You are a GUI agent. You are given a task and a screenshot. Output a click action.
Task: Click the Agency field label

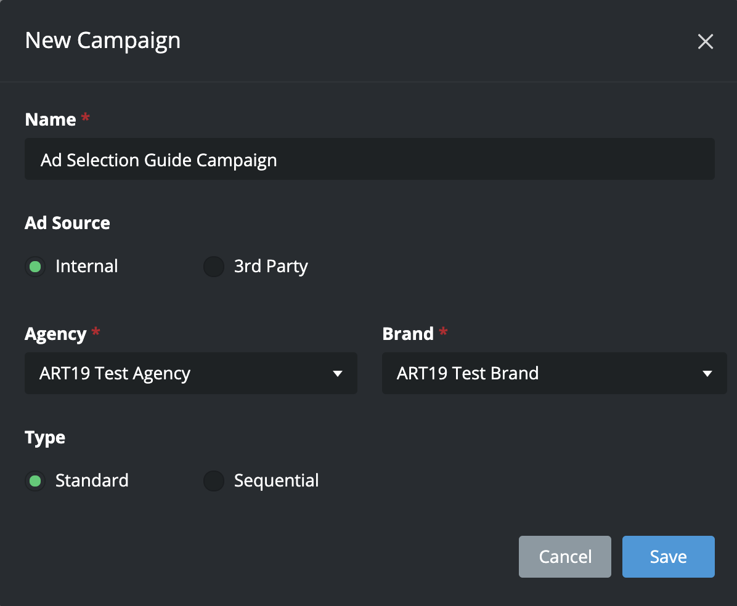click(x=55, y=334)
